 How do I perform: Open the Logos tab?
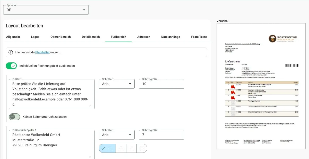(x=35, y=37)
